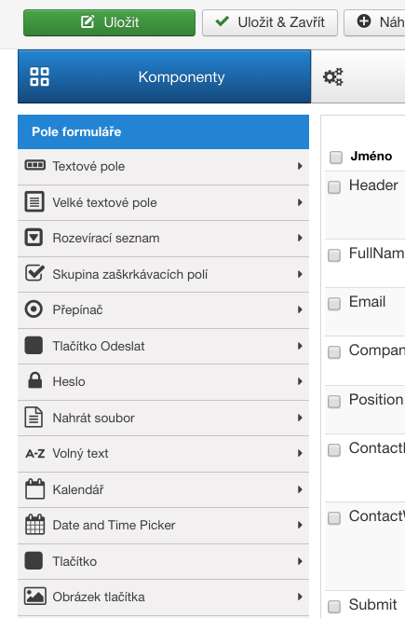Image resolution: width=405 pixels, height=618 pixels.
Task: Click the Volný text A-Z icon
Action: (35, 454)
